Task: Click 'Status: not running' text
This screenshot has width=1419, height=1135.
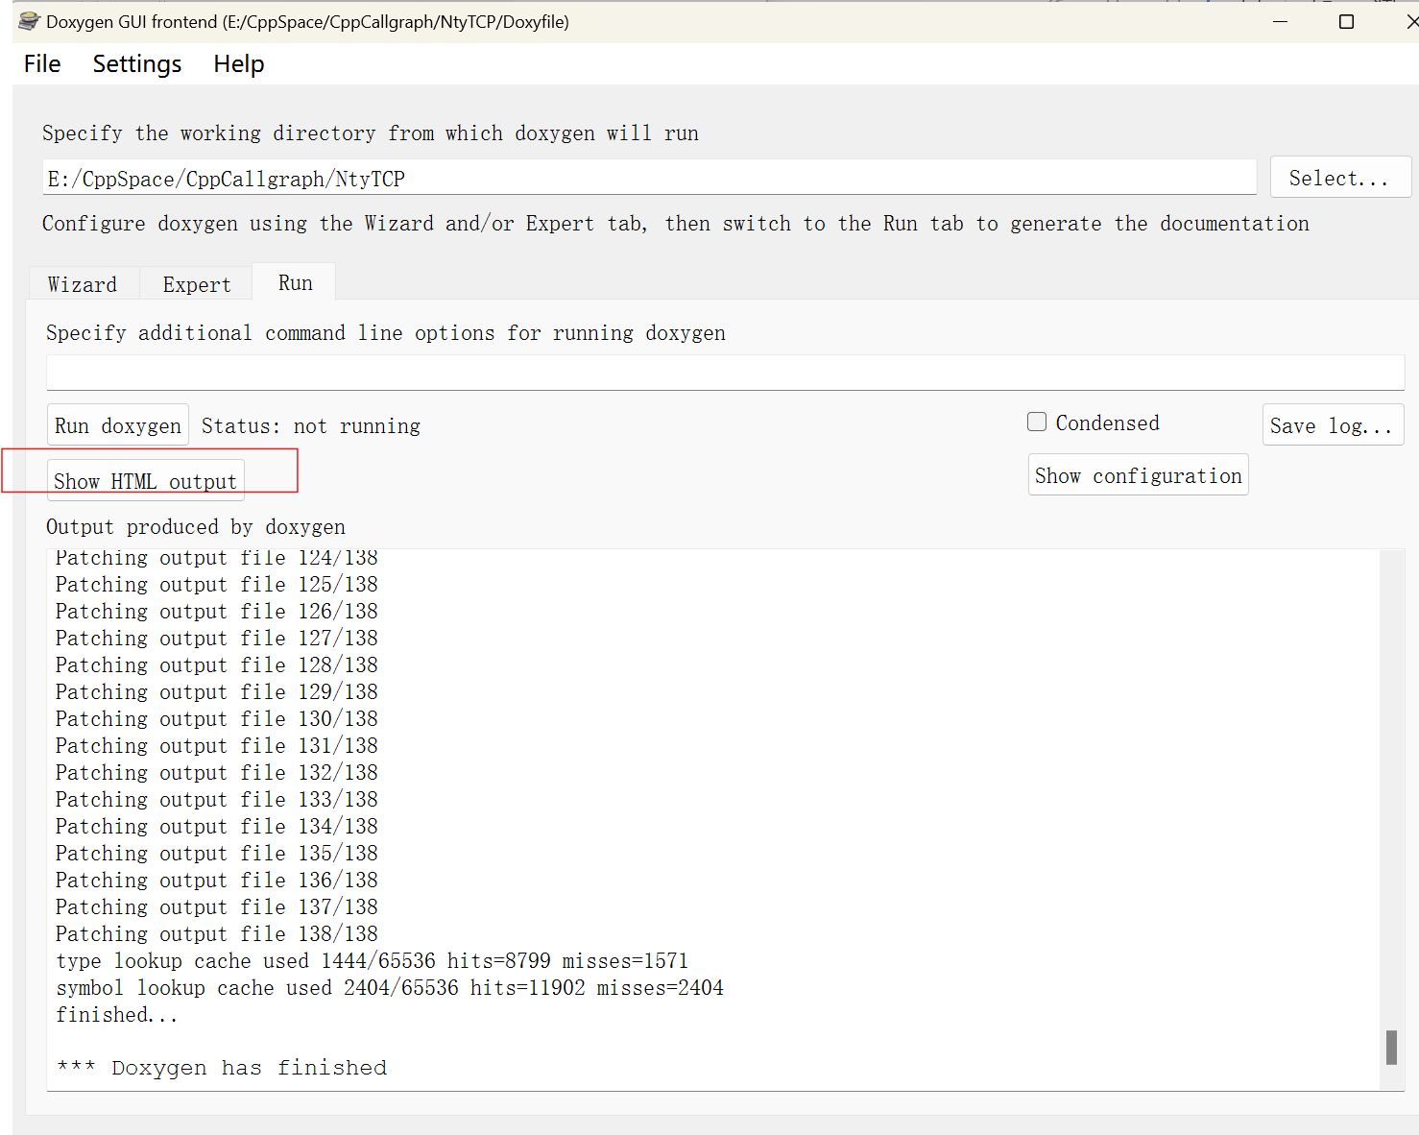Action: pos(311,425)
